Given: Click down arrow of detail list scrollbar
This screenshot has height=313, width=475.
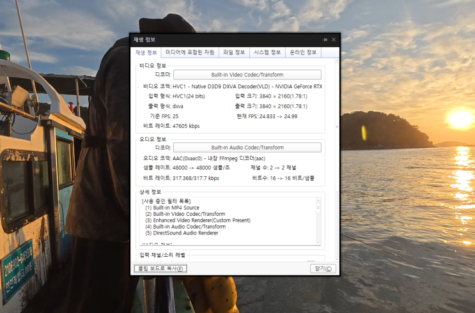Looking at the screenshot, I should [x=318, y=243].
